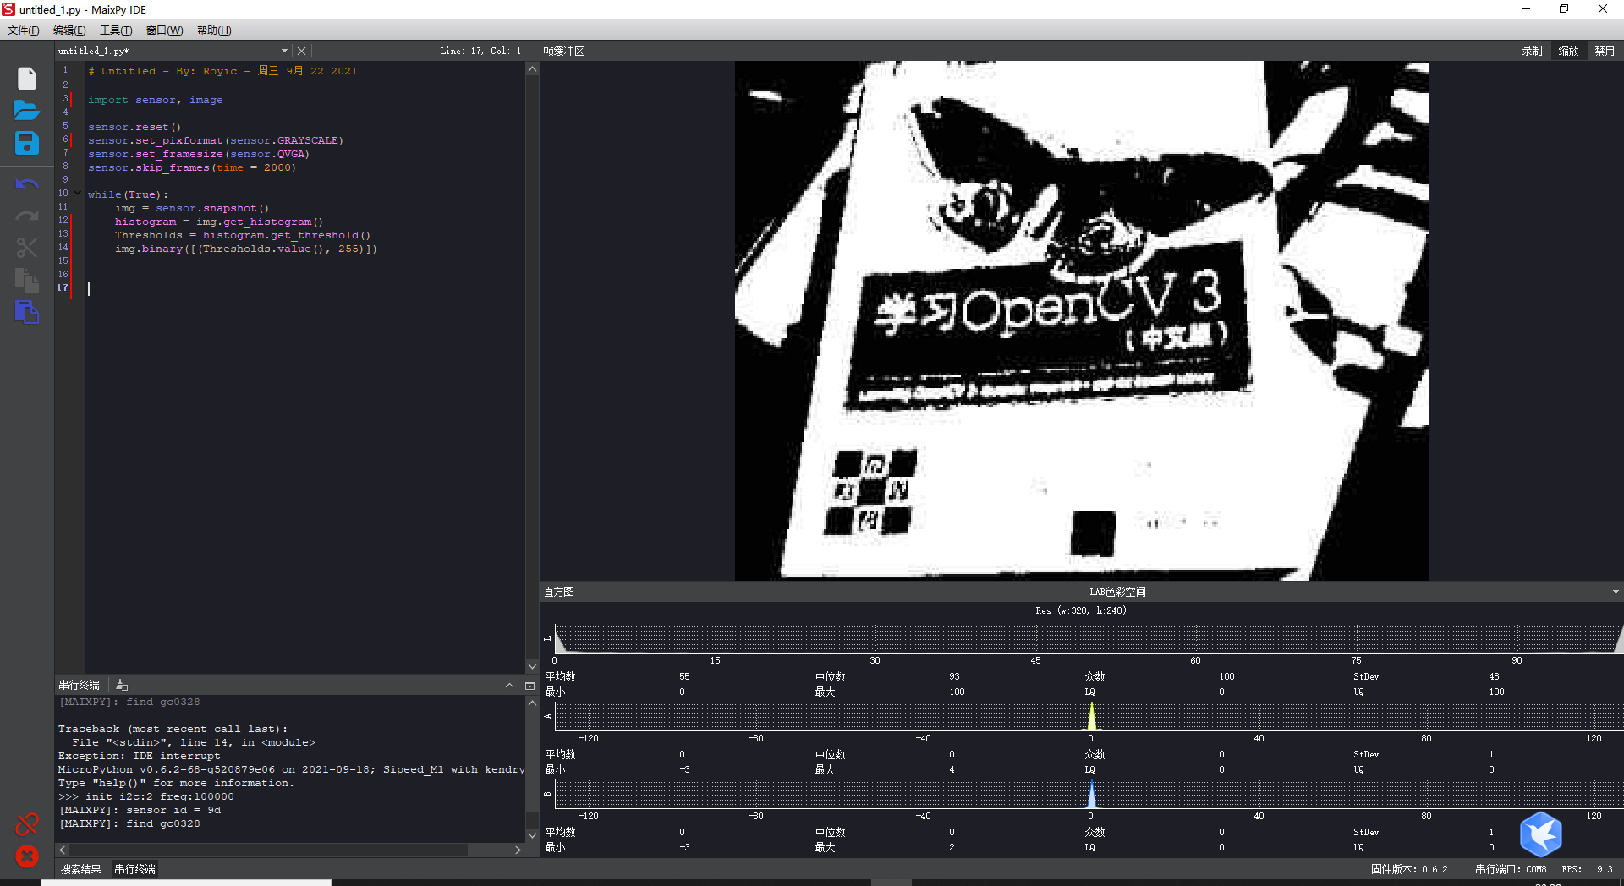Click the 串行端口: COM8 status text
Screen dimensions: 1624x886
tap(1511, 869)
